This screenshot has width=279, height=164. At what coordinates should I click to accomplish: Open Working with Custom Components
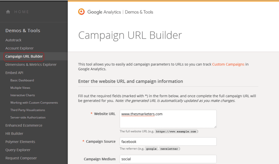point(34,103)
